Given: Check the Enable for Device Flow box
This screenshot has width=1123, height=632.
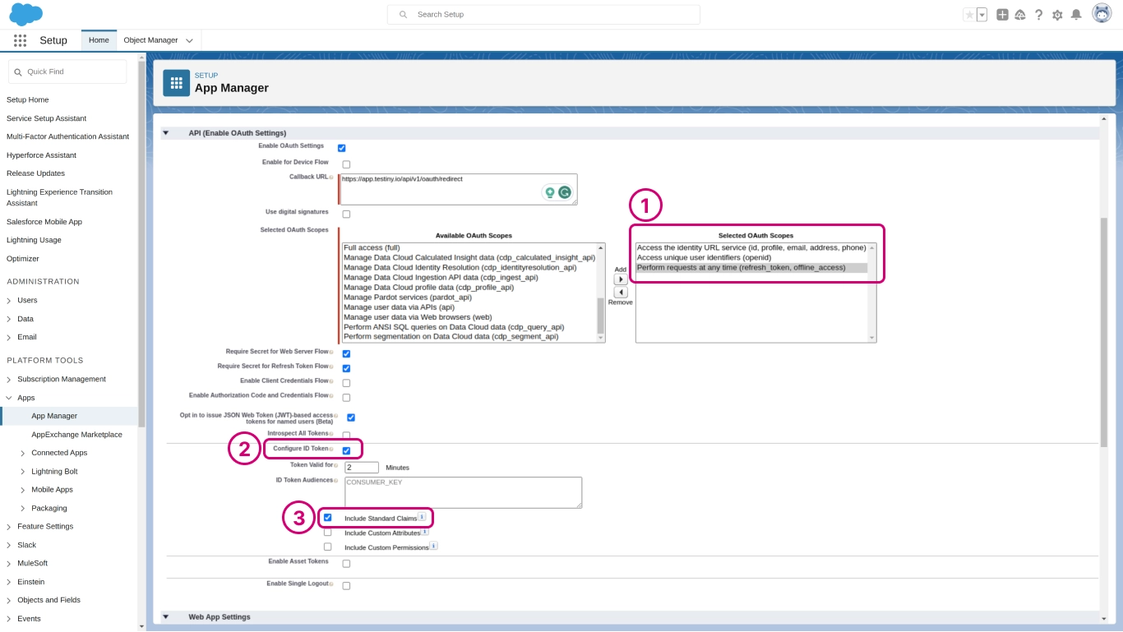Looking at the screenshot, I should coord(346,164).
